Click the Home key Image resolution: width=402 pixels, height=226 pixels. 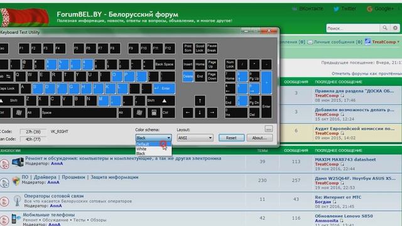(200, 65)
